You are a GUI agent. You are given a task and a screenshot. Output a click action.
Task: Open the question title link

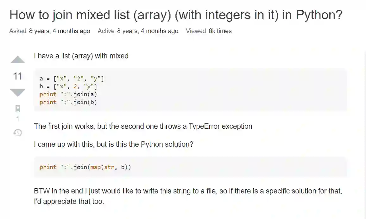click(x=176, y=15)
